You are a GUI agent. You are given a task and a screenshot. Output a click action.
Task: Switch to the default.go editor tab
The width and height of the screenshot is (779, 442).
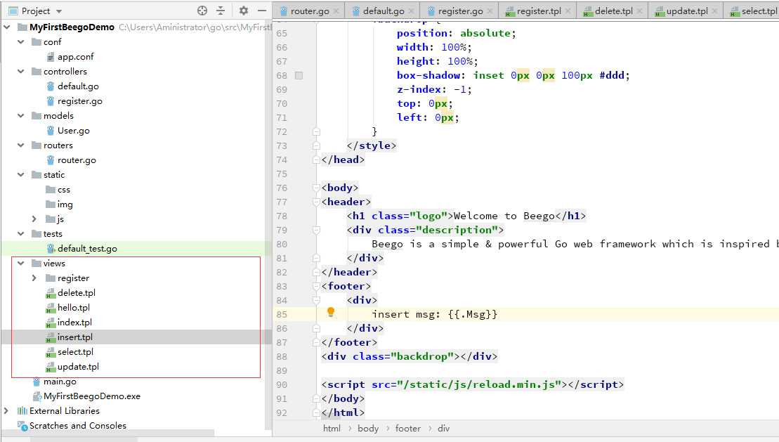tap(383, 11)
